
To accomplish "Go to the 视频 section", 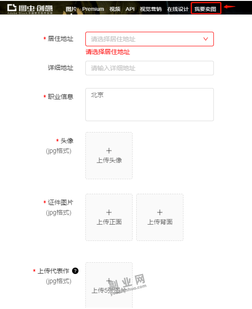I will 115,9.
